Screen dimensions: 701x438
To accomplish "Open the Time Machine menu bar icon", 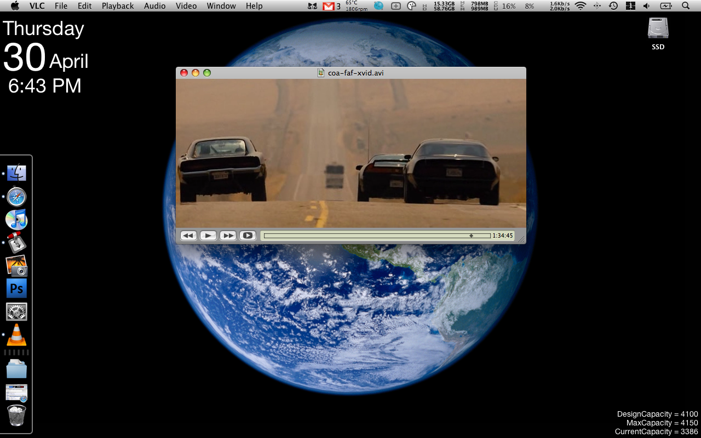I will pyautogui.click(x=613, y=6).
